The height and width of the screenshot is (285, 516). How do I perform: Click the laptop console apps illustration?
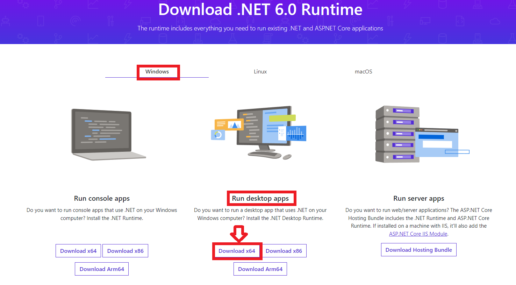108,135
